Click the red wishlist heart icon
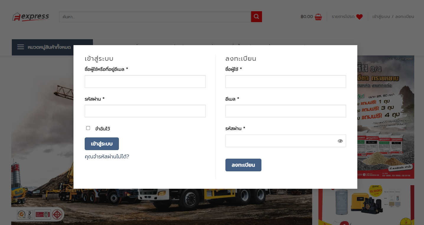 pos(359,17)
